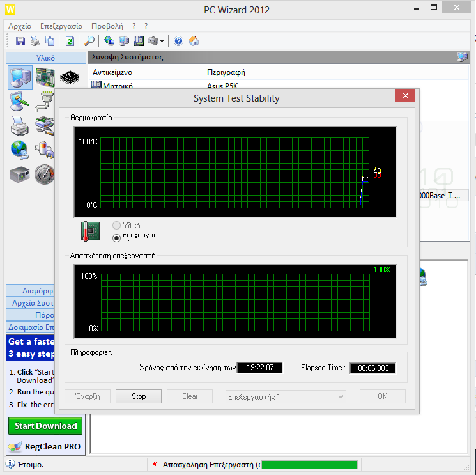Open the first ? menu
476x475 pixels.
tap(134, 26)
